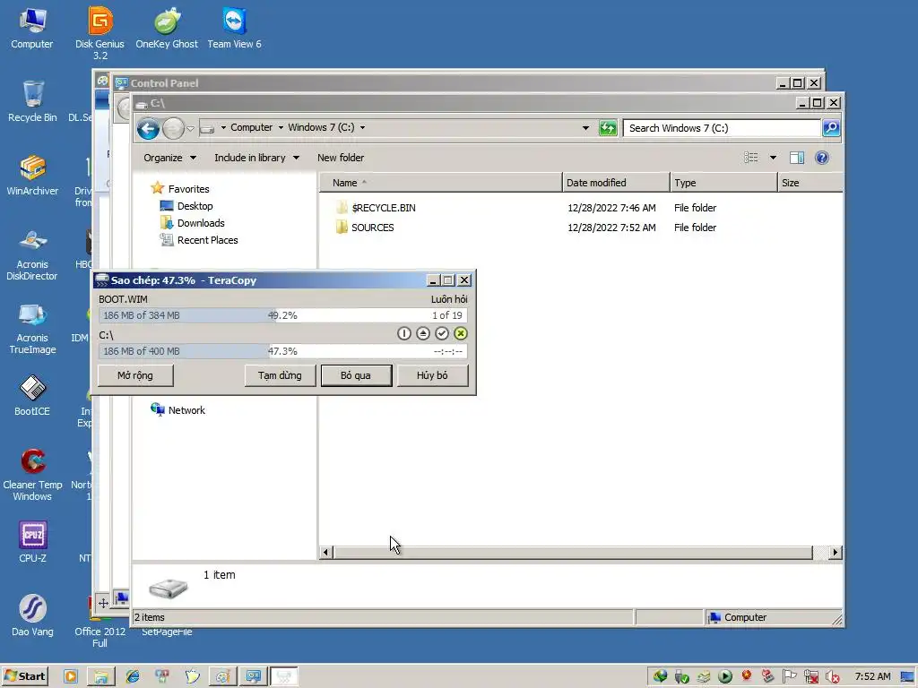The height and width of the screenshot is (688, 918).
Task: Click the green play tray icon
Action: pyautogui.click(x=724, y=676)
